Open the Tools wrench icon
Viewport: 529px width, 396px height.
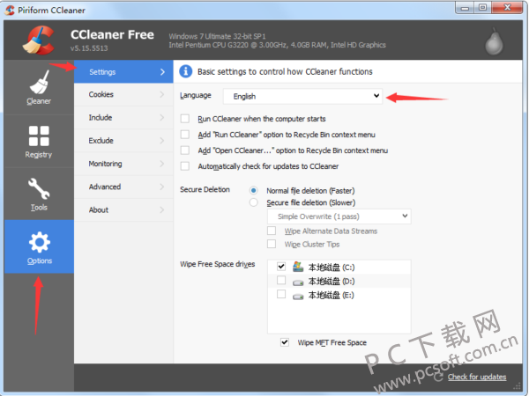39,188
